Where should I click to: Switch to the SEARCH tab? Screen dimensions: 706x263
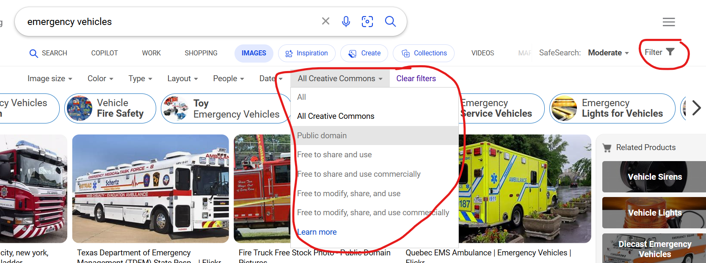pos(48,53)
